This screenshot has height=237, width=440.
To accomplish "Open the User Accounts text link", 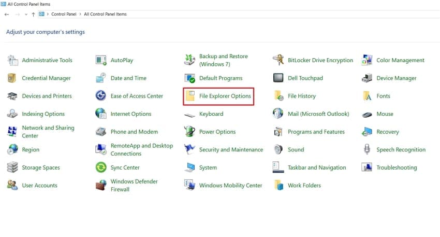I will [x=39, y=185].
